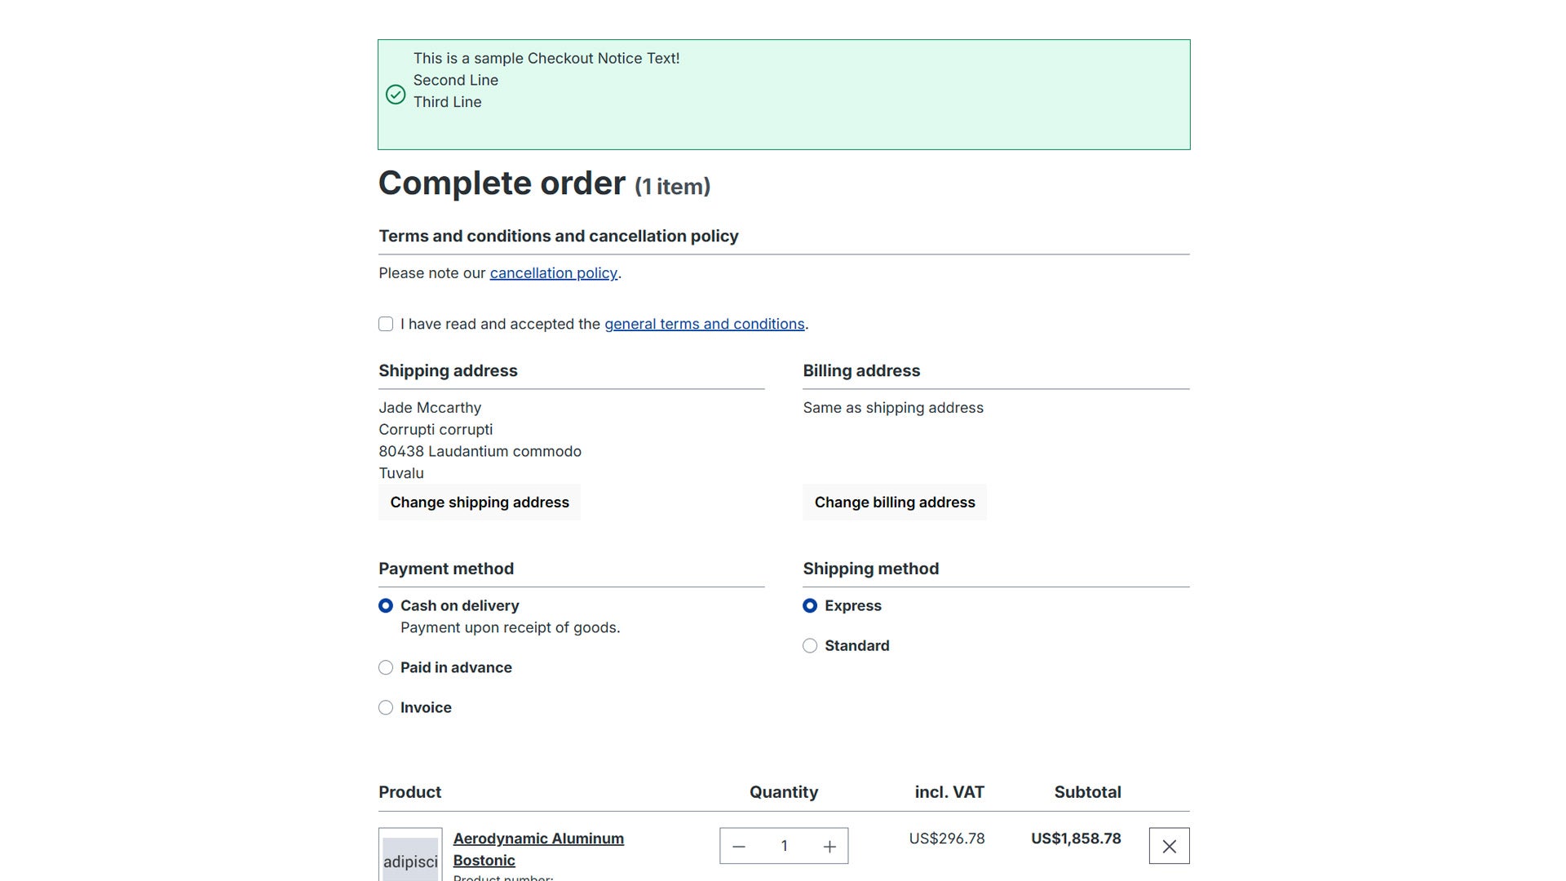Click the Standard shipping label text
The height and width of the screenshot is (881, 1566).
(856, 645)
